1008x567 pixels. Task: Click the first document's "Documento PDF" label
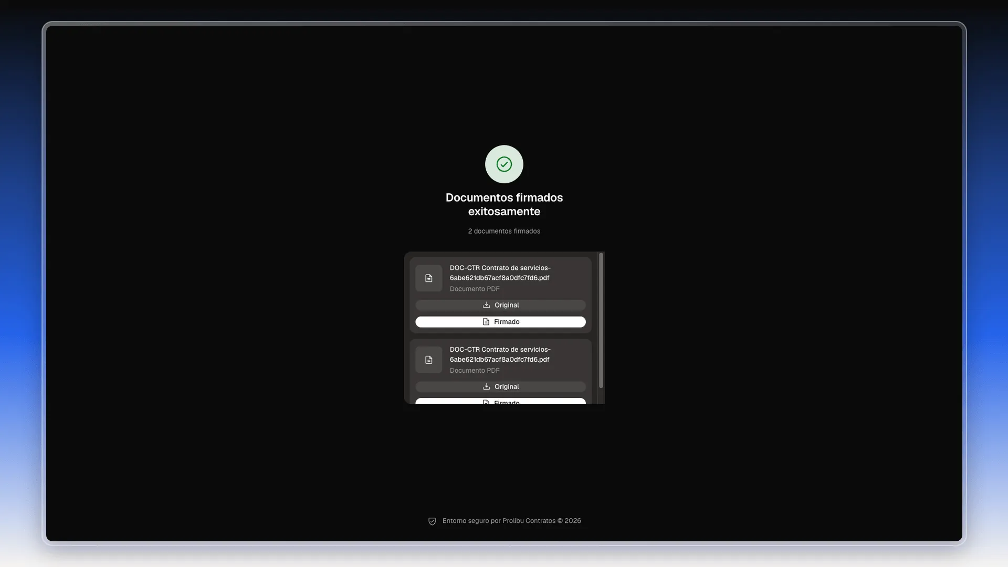click(475, 289)
